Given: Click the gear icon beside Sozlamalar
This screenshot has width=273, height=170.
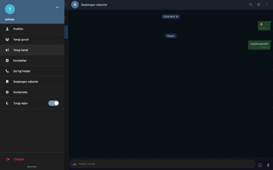Looking at the screenshot, I should 7,92.
